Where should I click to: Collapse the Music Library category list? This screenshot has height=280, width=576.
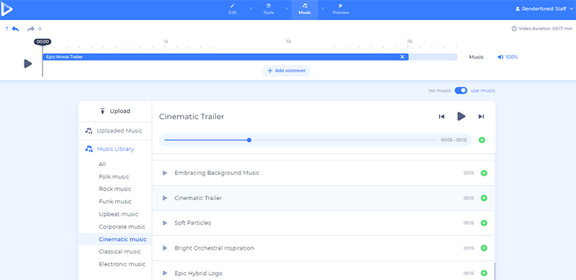tap(114, 149)
